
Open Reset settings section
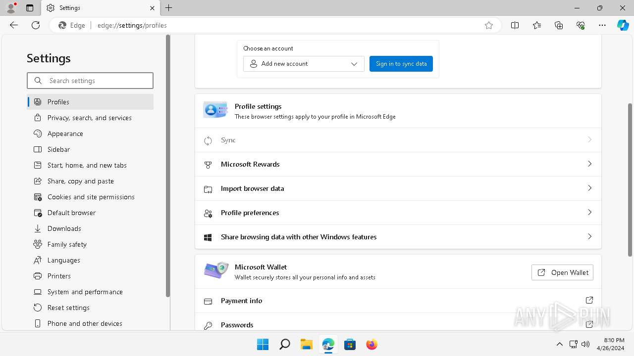(90, 308)
